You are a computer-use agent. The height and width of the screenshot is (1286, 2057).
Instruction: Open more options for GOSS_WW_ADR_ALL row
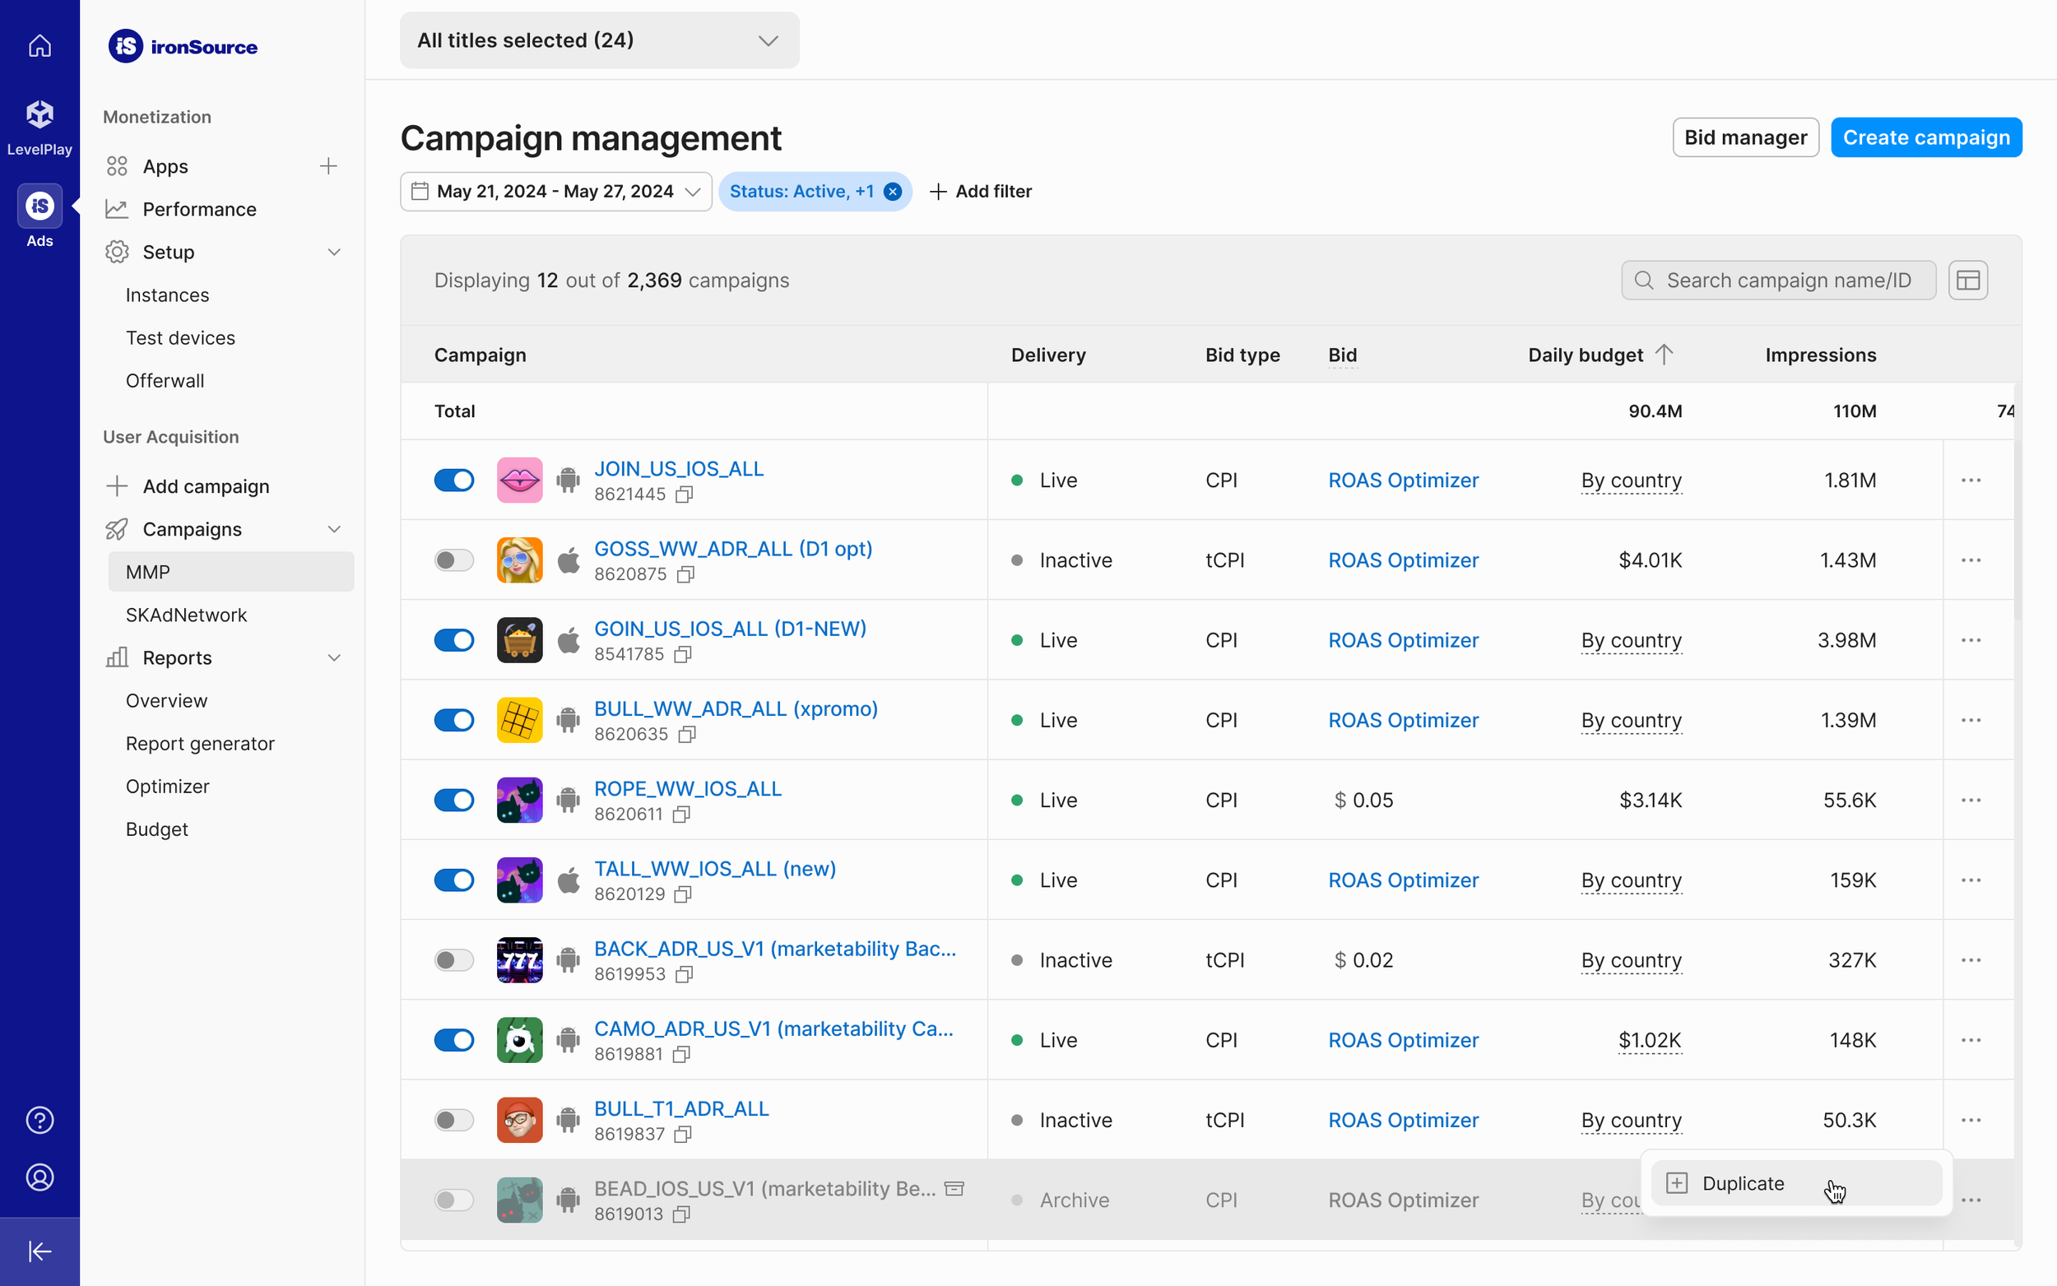click(1971, 560)
